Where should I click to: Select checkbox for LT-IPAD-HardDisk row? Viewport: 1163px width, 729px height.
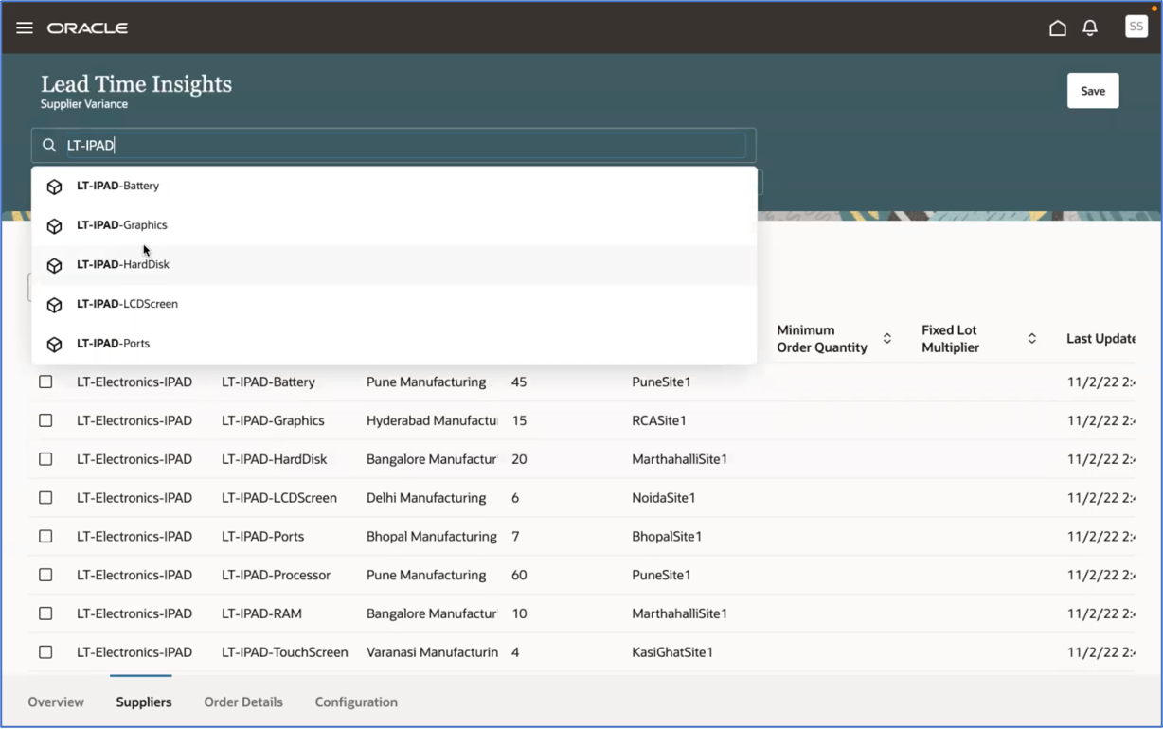pos(45,459)
